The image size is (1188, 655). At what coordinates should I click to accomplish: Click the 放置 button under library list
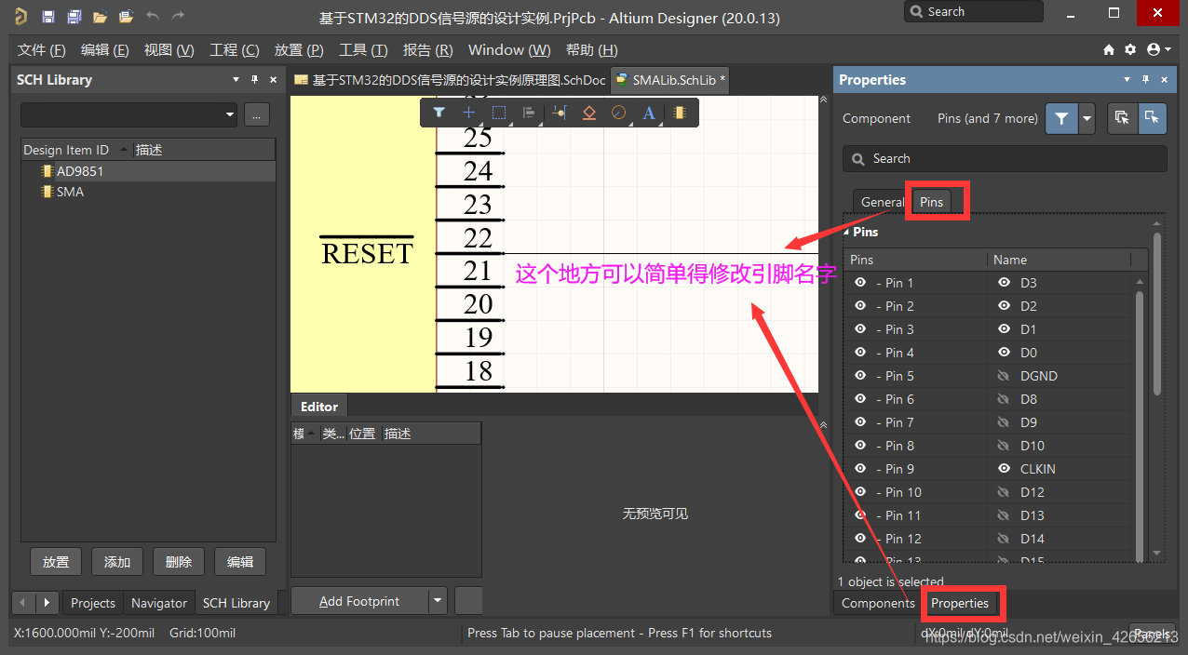(56, 562)
